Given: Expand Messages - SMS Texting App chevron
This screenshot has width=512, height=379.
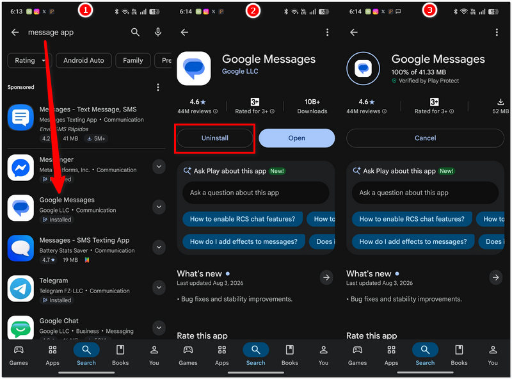Looking at the screenshot, I should pyautogui.click(x=159, y=247).
